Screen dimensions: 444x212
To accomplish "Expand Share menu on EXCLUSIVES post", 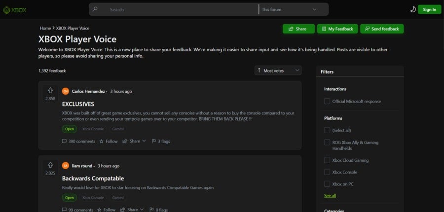I will [x=134, y=141].
